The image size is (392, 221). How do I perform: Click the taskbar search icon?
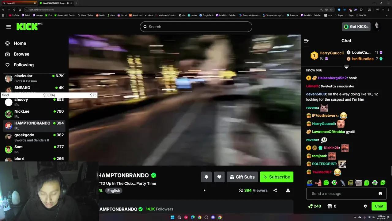click(x=179, y=217)
